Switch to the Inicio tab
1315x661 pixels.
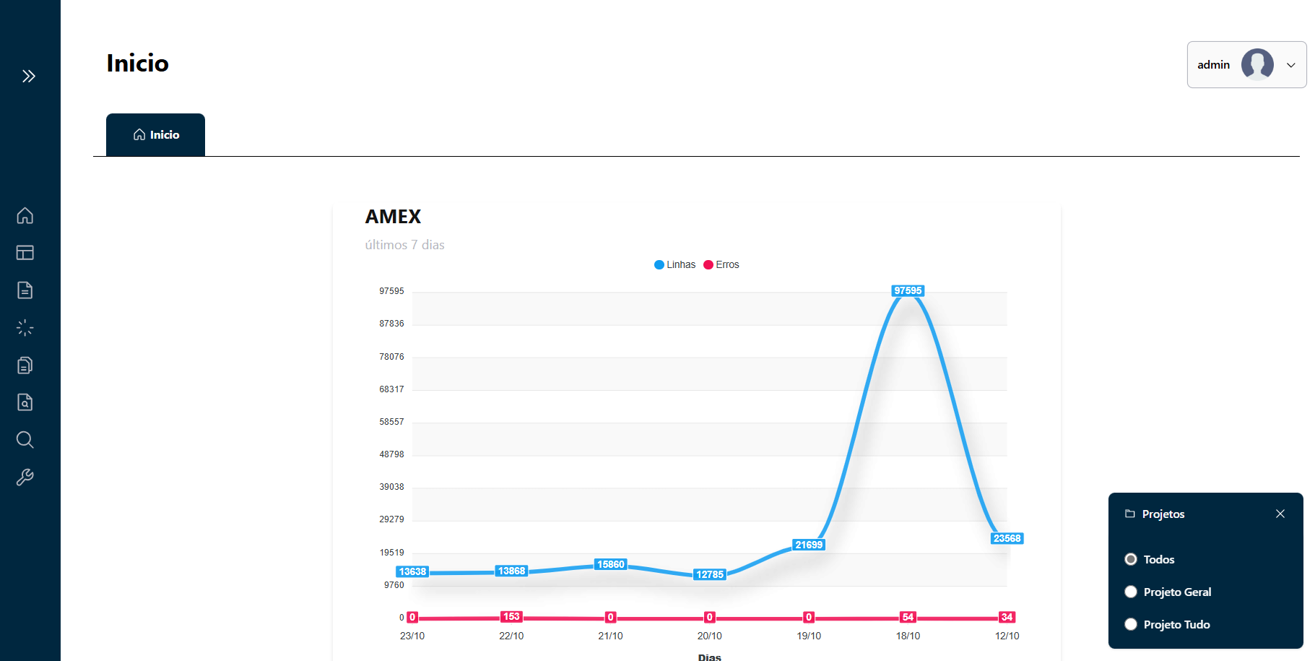[x=156, y=135]
